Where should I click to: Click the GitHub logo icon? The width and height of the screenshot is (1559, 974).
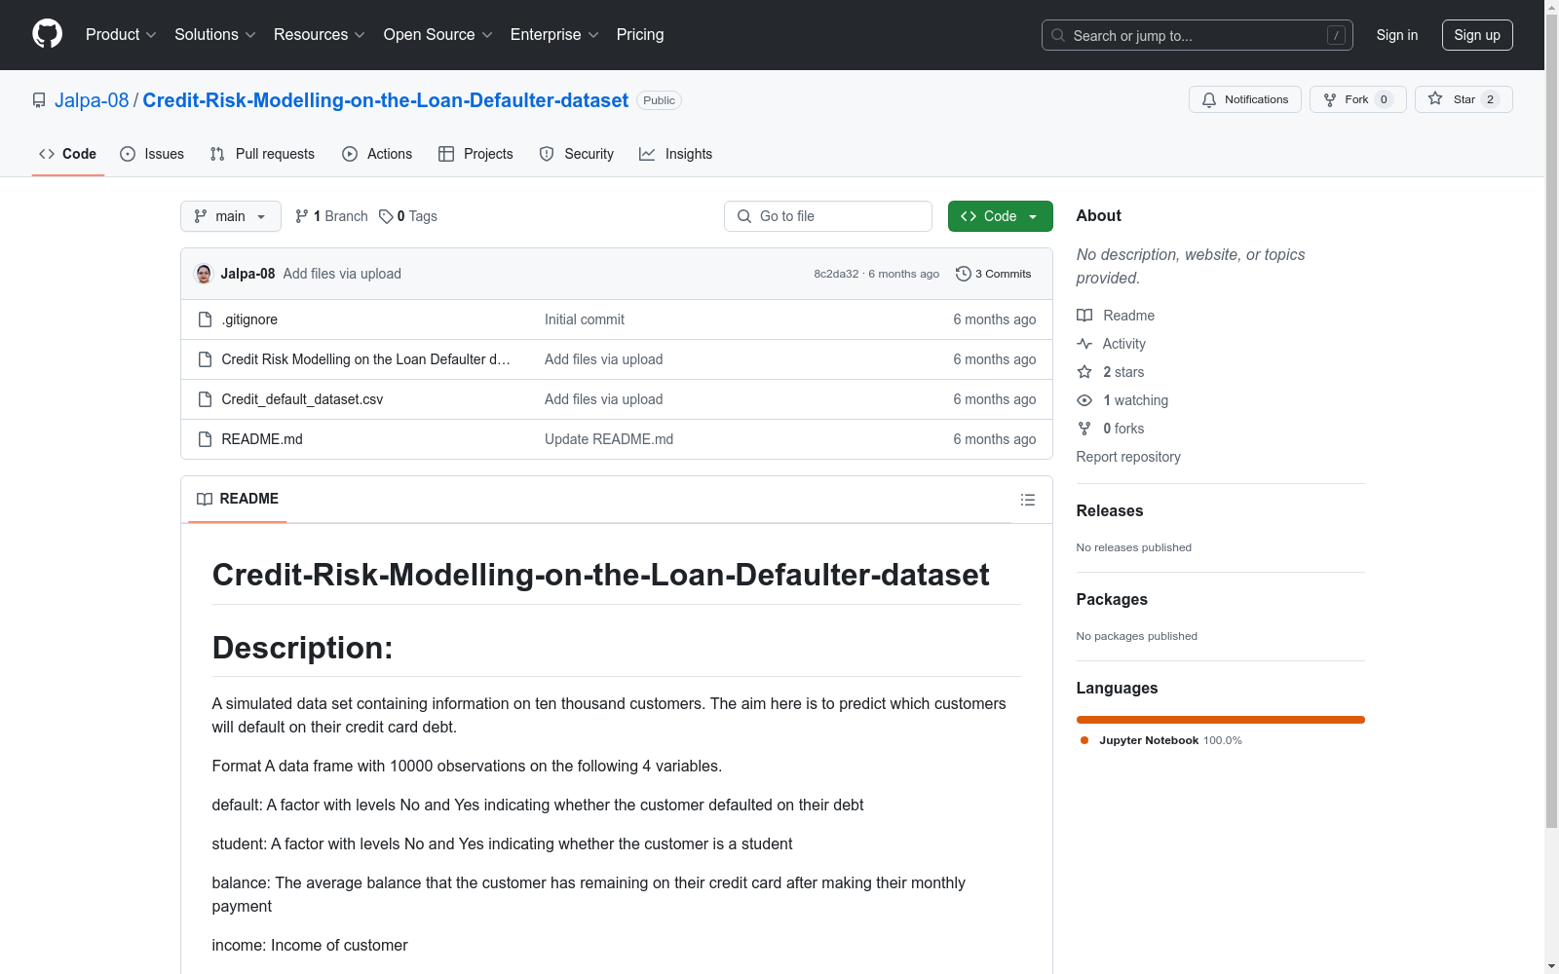47,34
